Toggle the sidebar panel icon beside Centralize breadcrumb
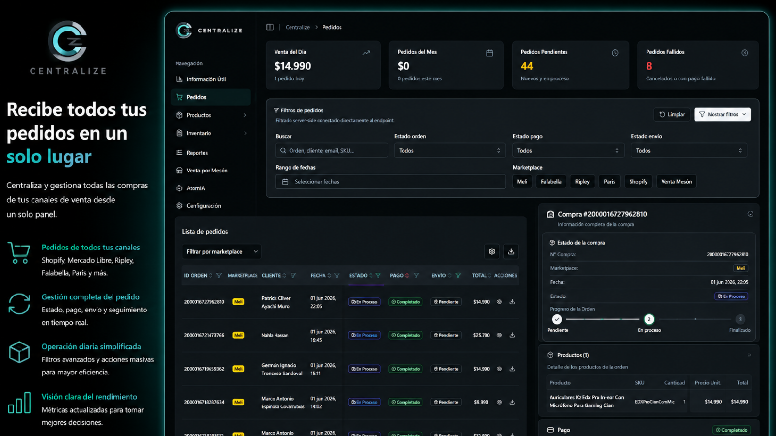The image size is (776, 436). pos(270,27)
